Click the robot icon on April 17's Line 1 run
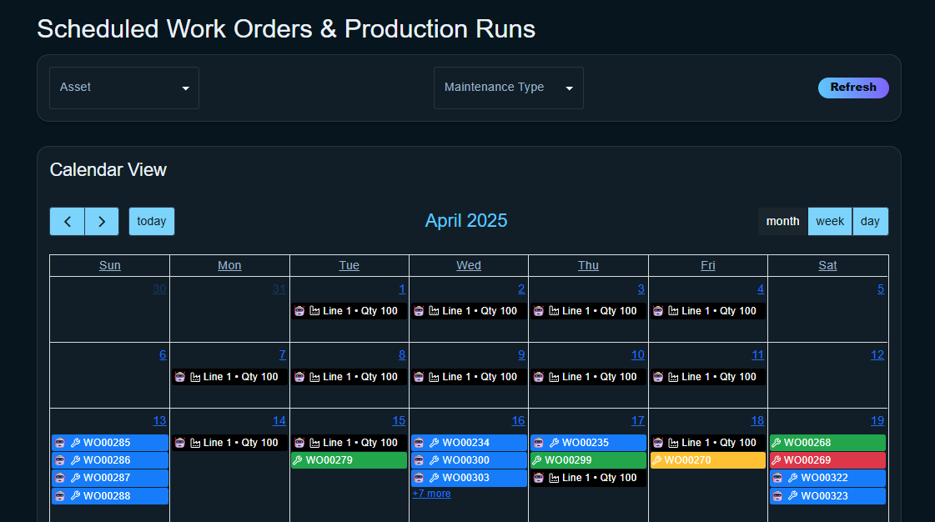 click(539, 477)
